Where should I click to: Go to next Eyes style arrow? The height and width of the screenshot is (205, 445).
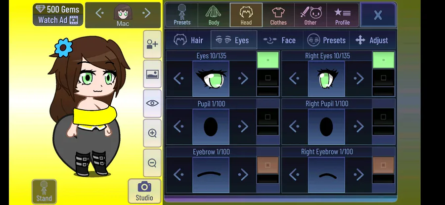(x=243, y=79)
